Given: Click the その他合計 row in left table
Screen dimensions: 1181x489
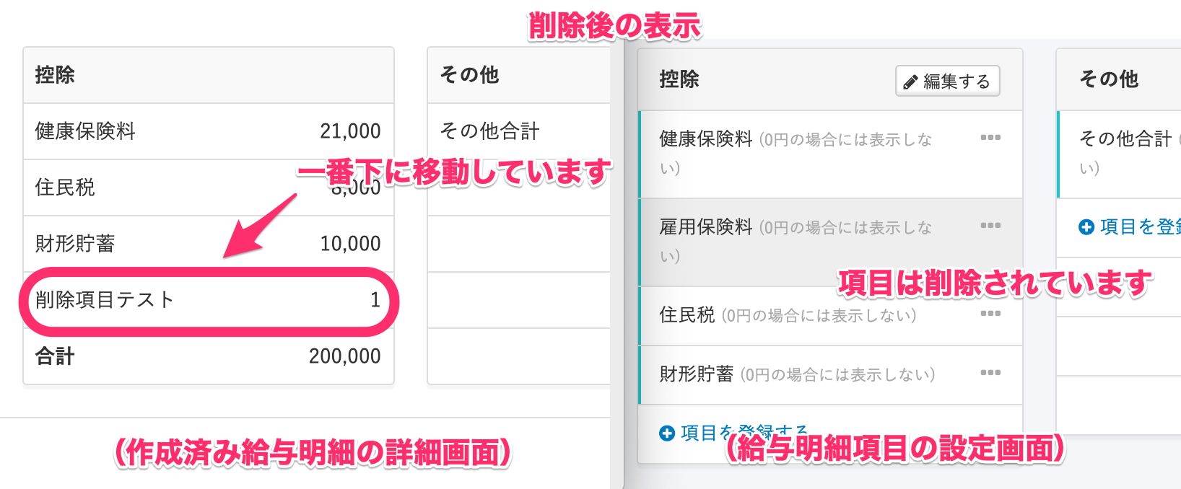Looking at the screenshot, I should pyautogui.click(x=519, y=131).
